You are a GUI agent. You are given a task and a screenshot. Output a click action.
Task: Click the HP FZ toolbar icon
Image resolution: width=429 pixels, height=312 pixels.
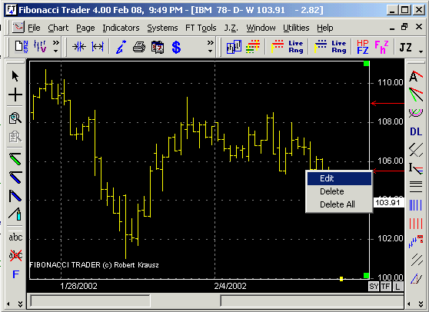[x=363, y=47]
